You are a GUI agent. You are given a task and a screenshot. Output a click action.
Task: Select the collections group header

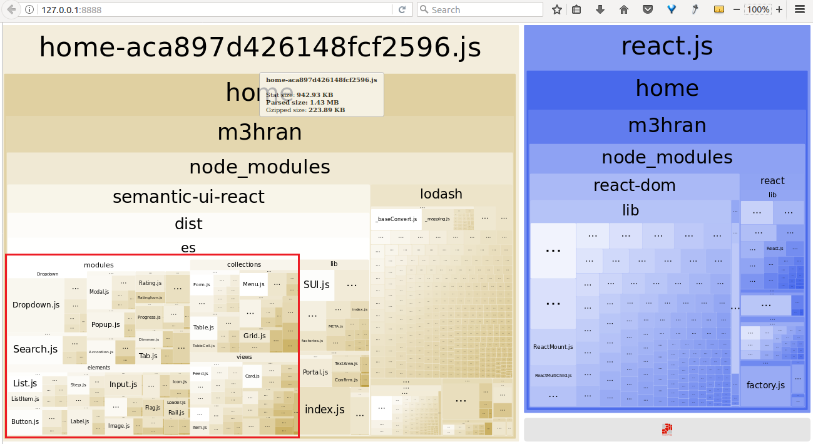pyautogui.click(x=244, y=264)
